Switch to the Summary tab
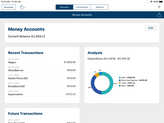Image resolution: width=164 pixels, height=123 pixels. click(64, 7)
